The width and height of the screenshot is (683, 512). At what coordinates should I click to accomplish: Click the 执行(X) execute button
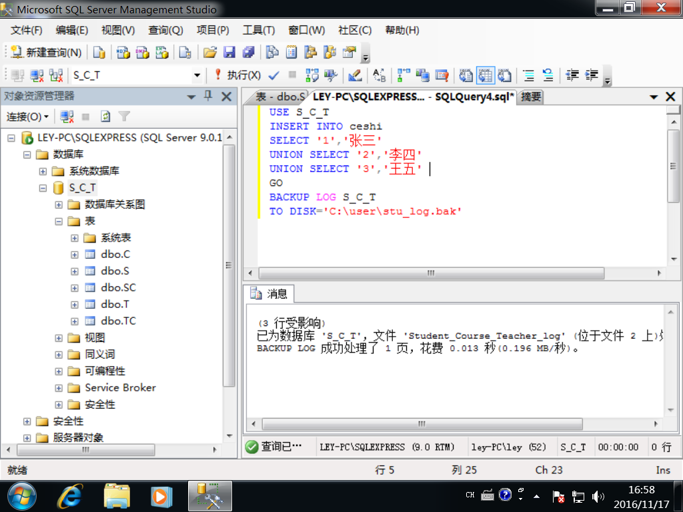coord(238,76)
